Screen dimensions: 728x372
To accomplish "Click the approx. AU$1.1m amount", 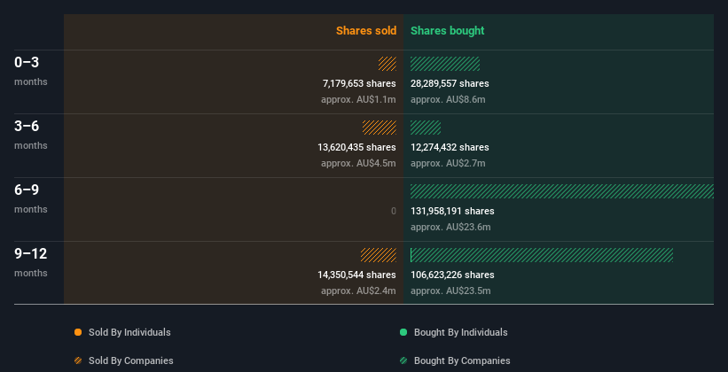I will tap(358, 99).
